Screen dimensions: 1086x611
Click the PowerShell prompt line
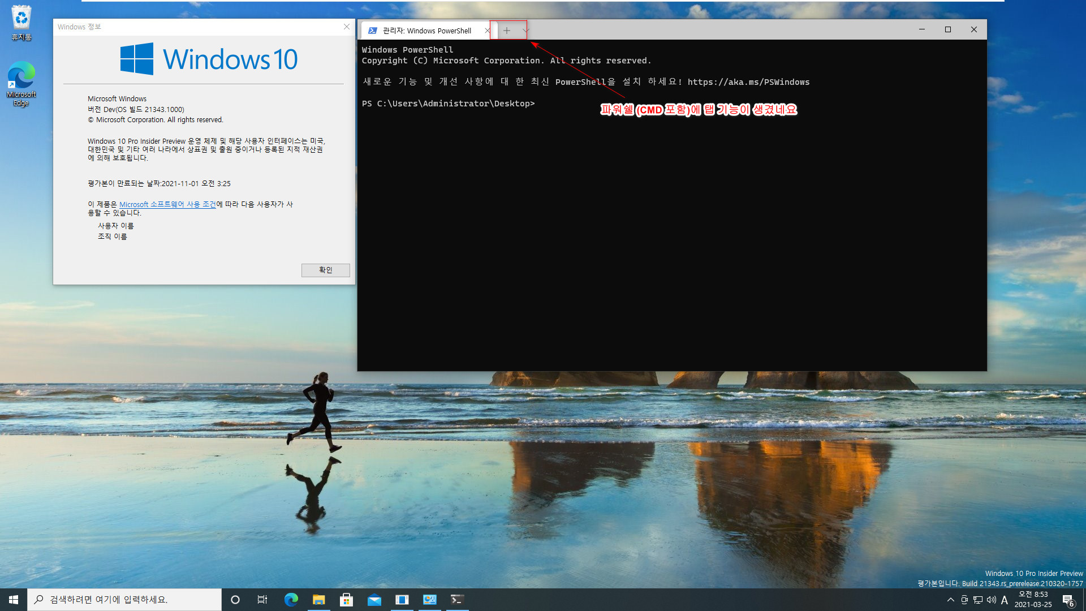pos(448,104)
